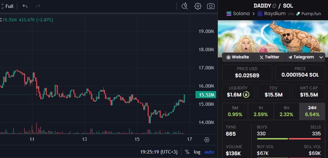The width and height of the screenshot is (328, 158).
Task: Toggle log scale on chart
Action: point(197,152)
